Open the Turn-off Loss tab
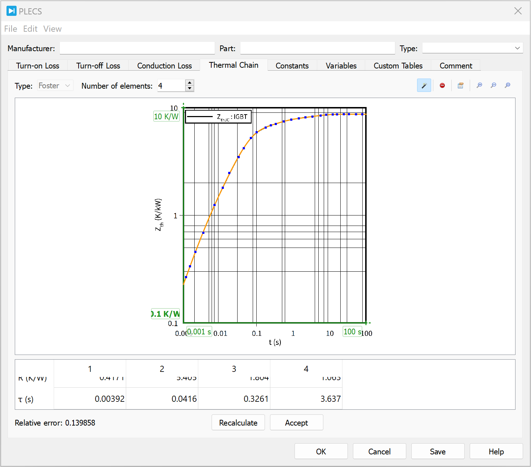The height and width of the screenshot is (467, 531). coord(98,66)
